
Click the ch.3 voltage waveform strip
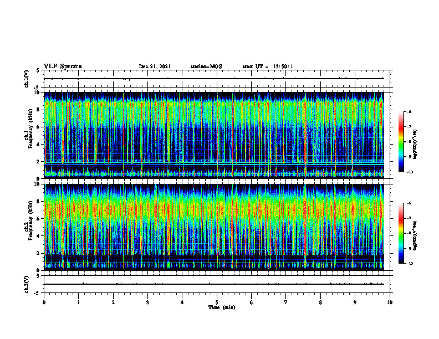(217, 284)
